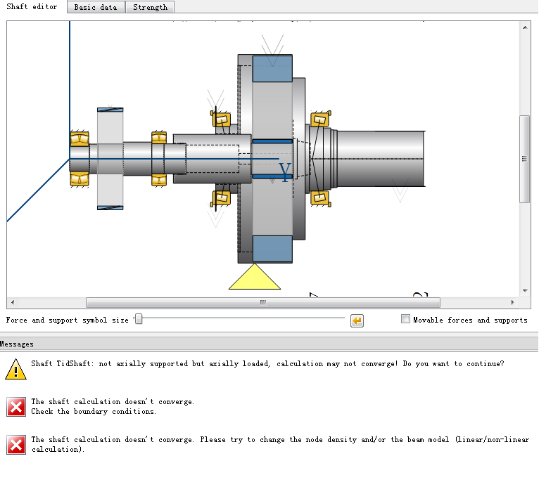Select the blue Y axis label

(285, 172)
